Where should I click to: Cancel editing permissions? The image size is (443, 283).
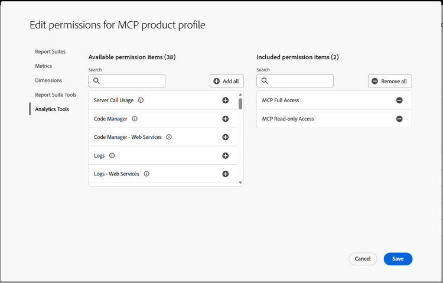(363, 259)
